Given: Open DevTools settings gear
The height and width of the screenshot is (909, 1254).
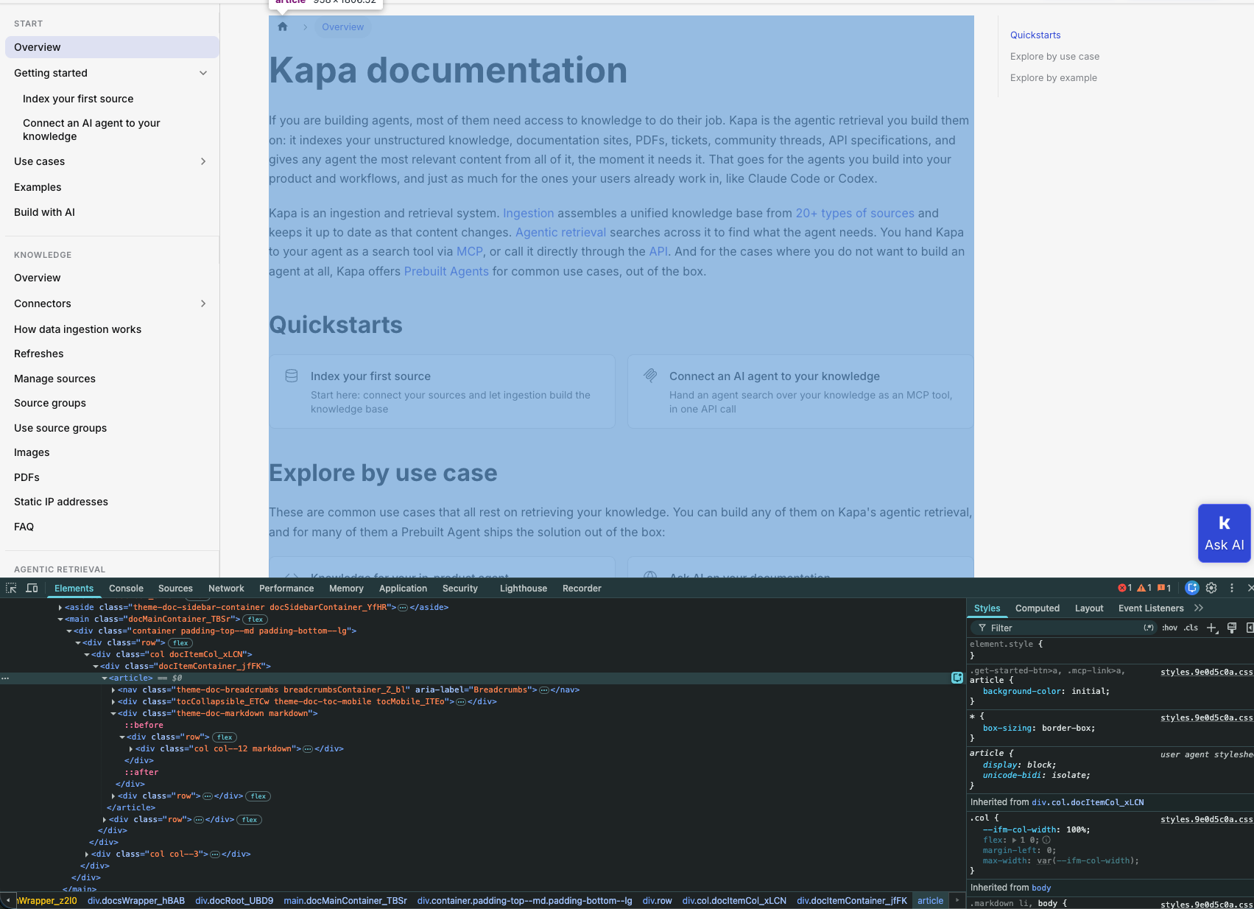Looking at the screenshot, I should (x=1211, y=588).
